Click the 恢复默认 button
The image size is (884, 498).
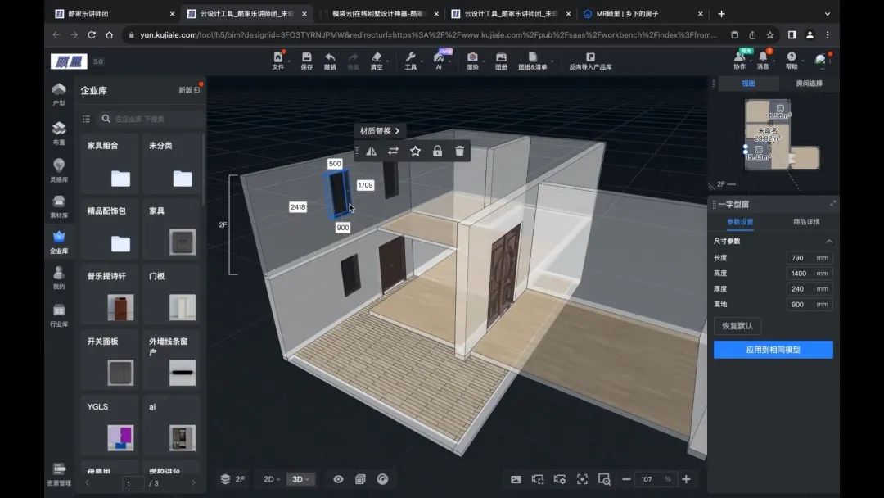(737, 326)
